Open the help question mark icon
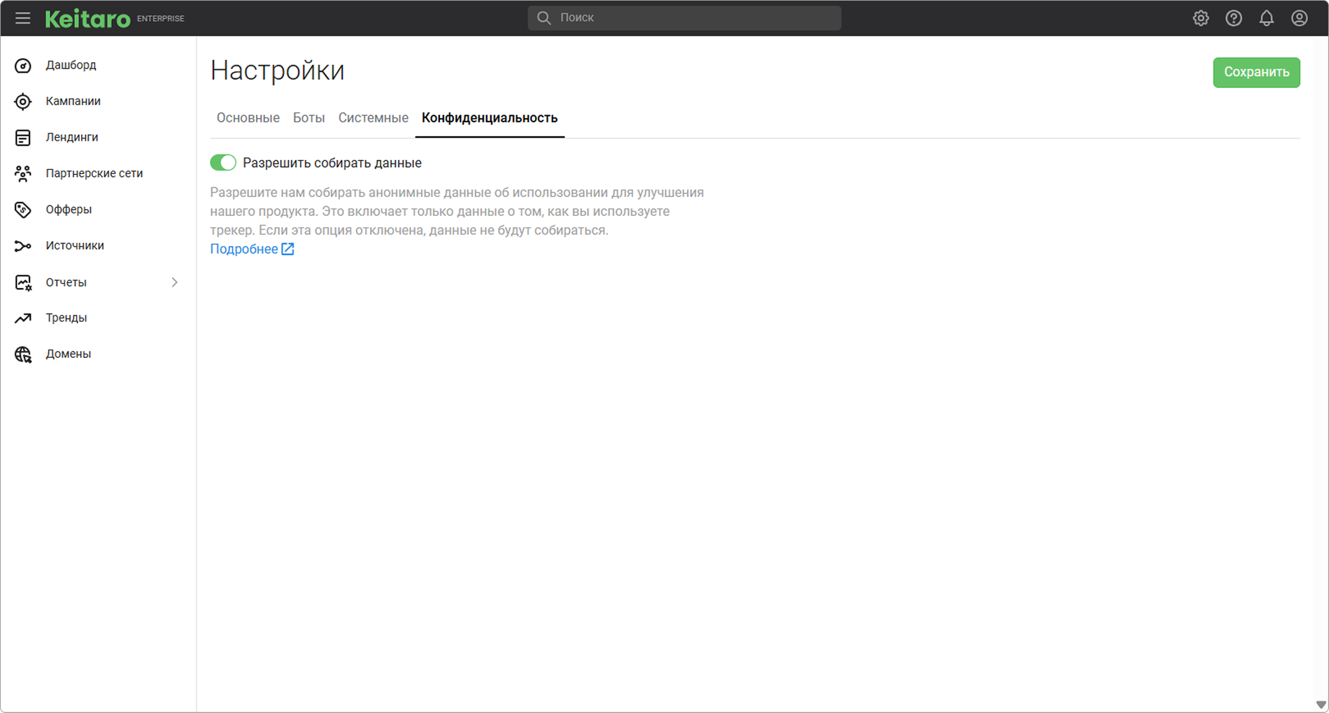This screenshot has height=713, width=1329. coord(1233,18)
